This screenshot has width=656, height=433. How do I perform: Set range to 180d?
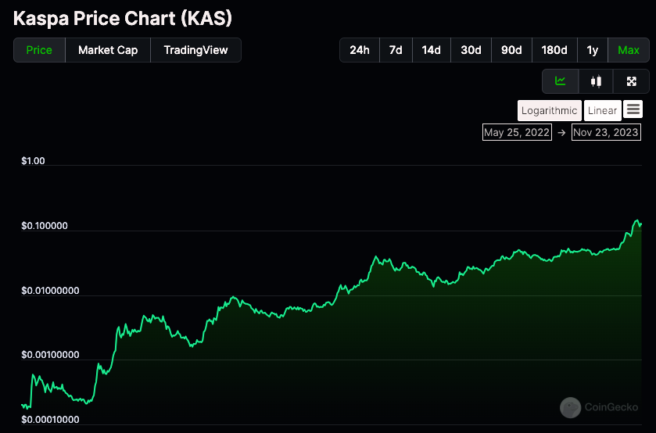[x=554, y=50]
